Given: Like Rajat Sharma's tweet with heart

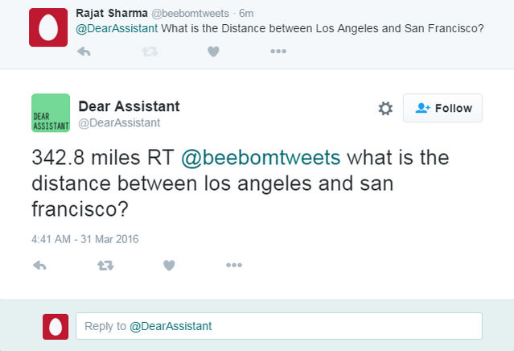Looking at the screenshot, I should (213, 52).
